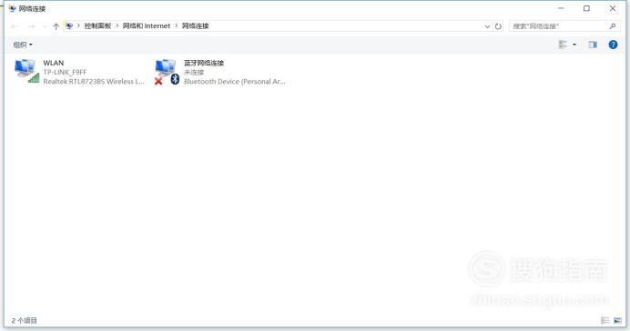The image size is (630, 331).
Task: Click the TP-LINK_F9FF network name text
Action: (65, 72)
